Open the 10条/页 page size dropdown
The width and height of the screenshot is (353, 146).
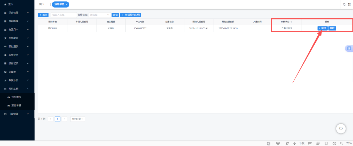[x=78, y=119]
